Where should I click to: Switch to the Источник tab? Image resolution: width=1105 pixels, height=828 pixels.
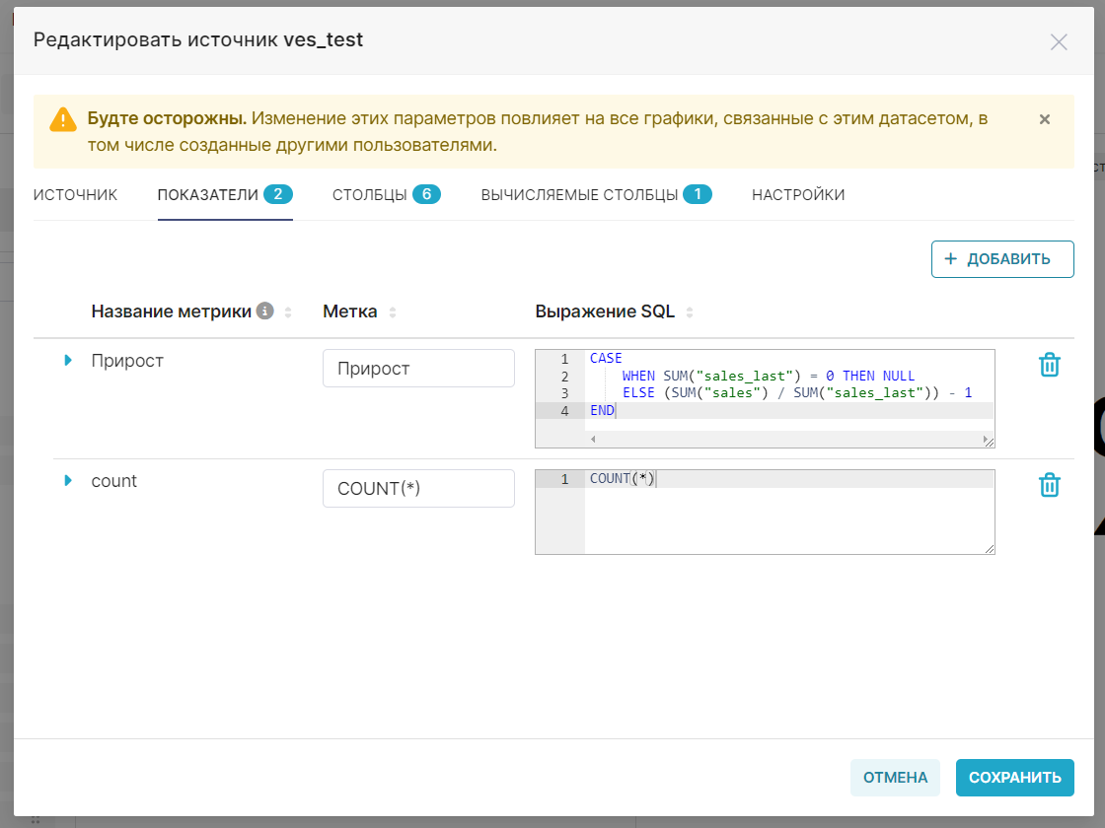75,195
